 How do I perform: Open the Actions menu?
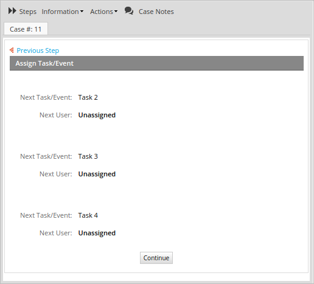102,12
